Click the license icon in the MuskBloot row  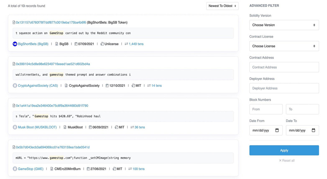[x=116, y=127]
